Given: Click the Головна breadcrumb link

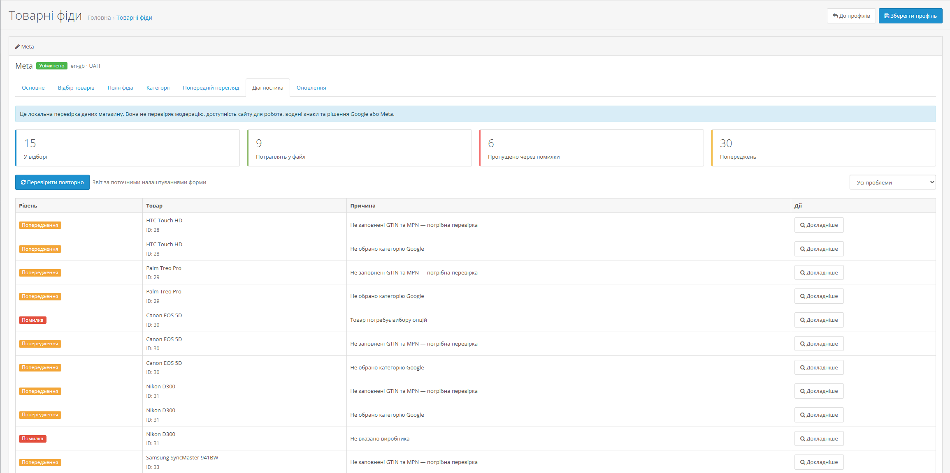Looking at the screenshot, I should pyautogui.click(x=99, y=18).
